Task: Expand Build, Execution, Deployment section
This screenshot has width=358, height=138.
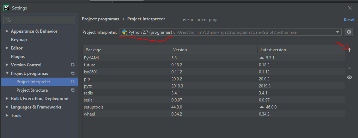Action: coord(7,98)
